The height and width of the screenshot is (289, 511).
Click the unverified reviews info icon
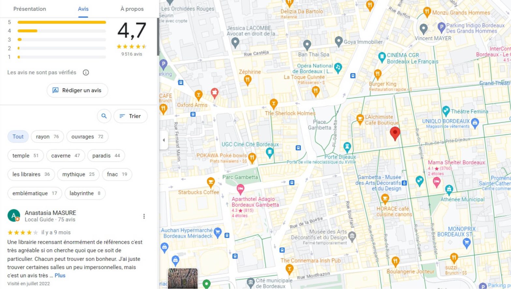click(x=86, y=73)
